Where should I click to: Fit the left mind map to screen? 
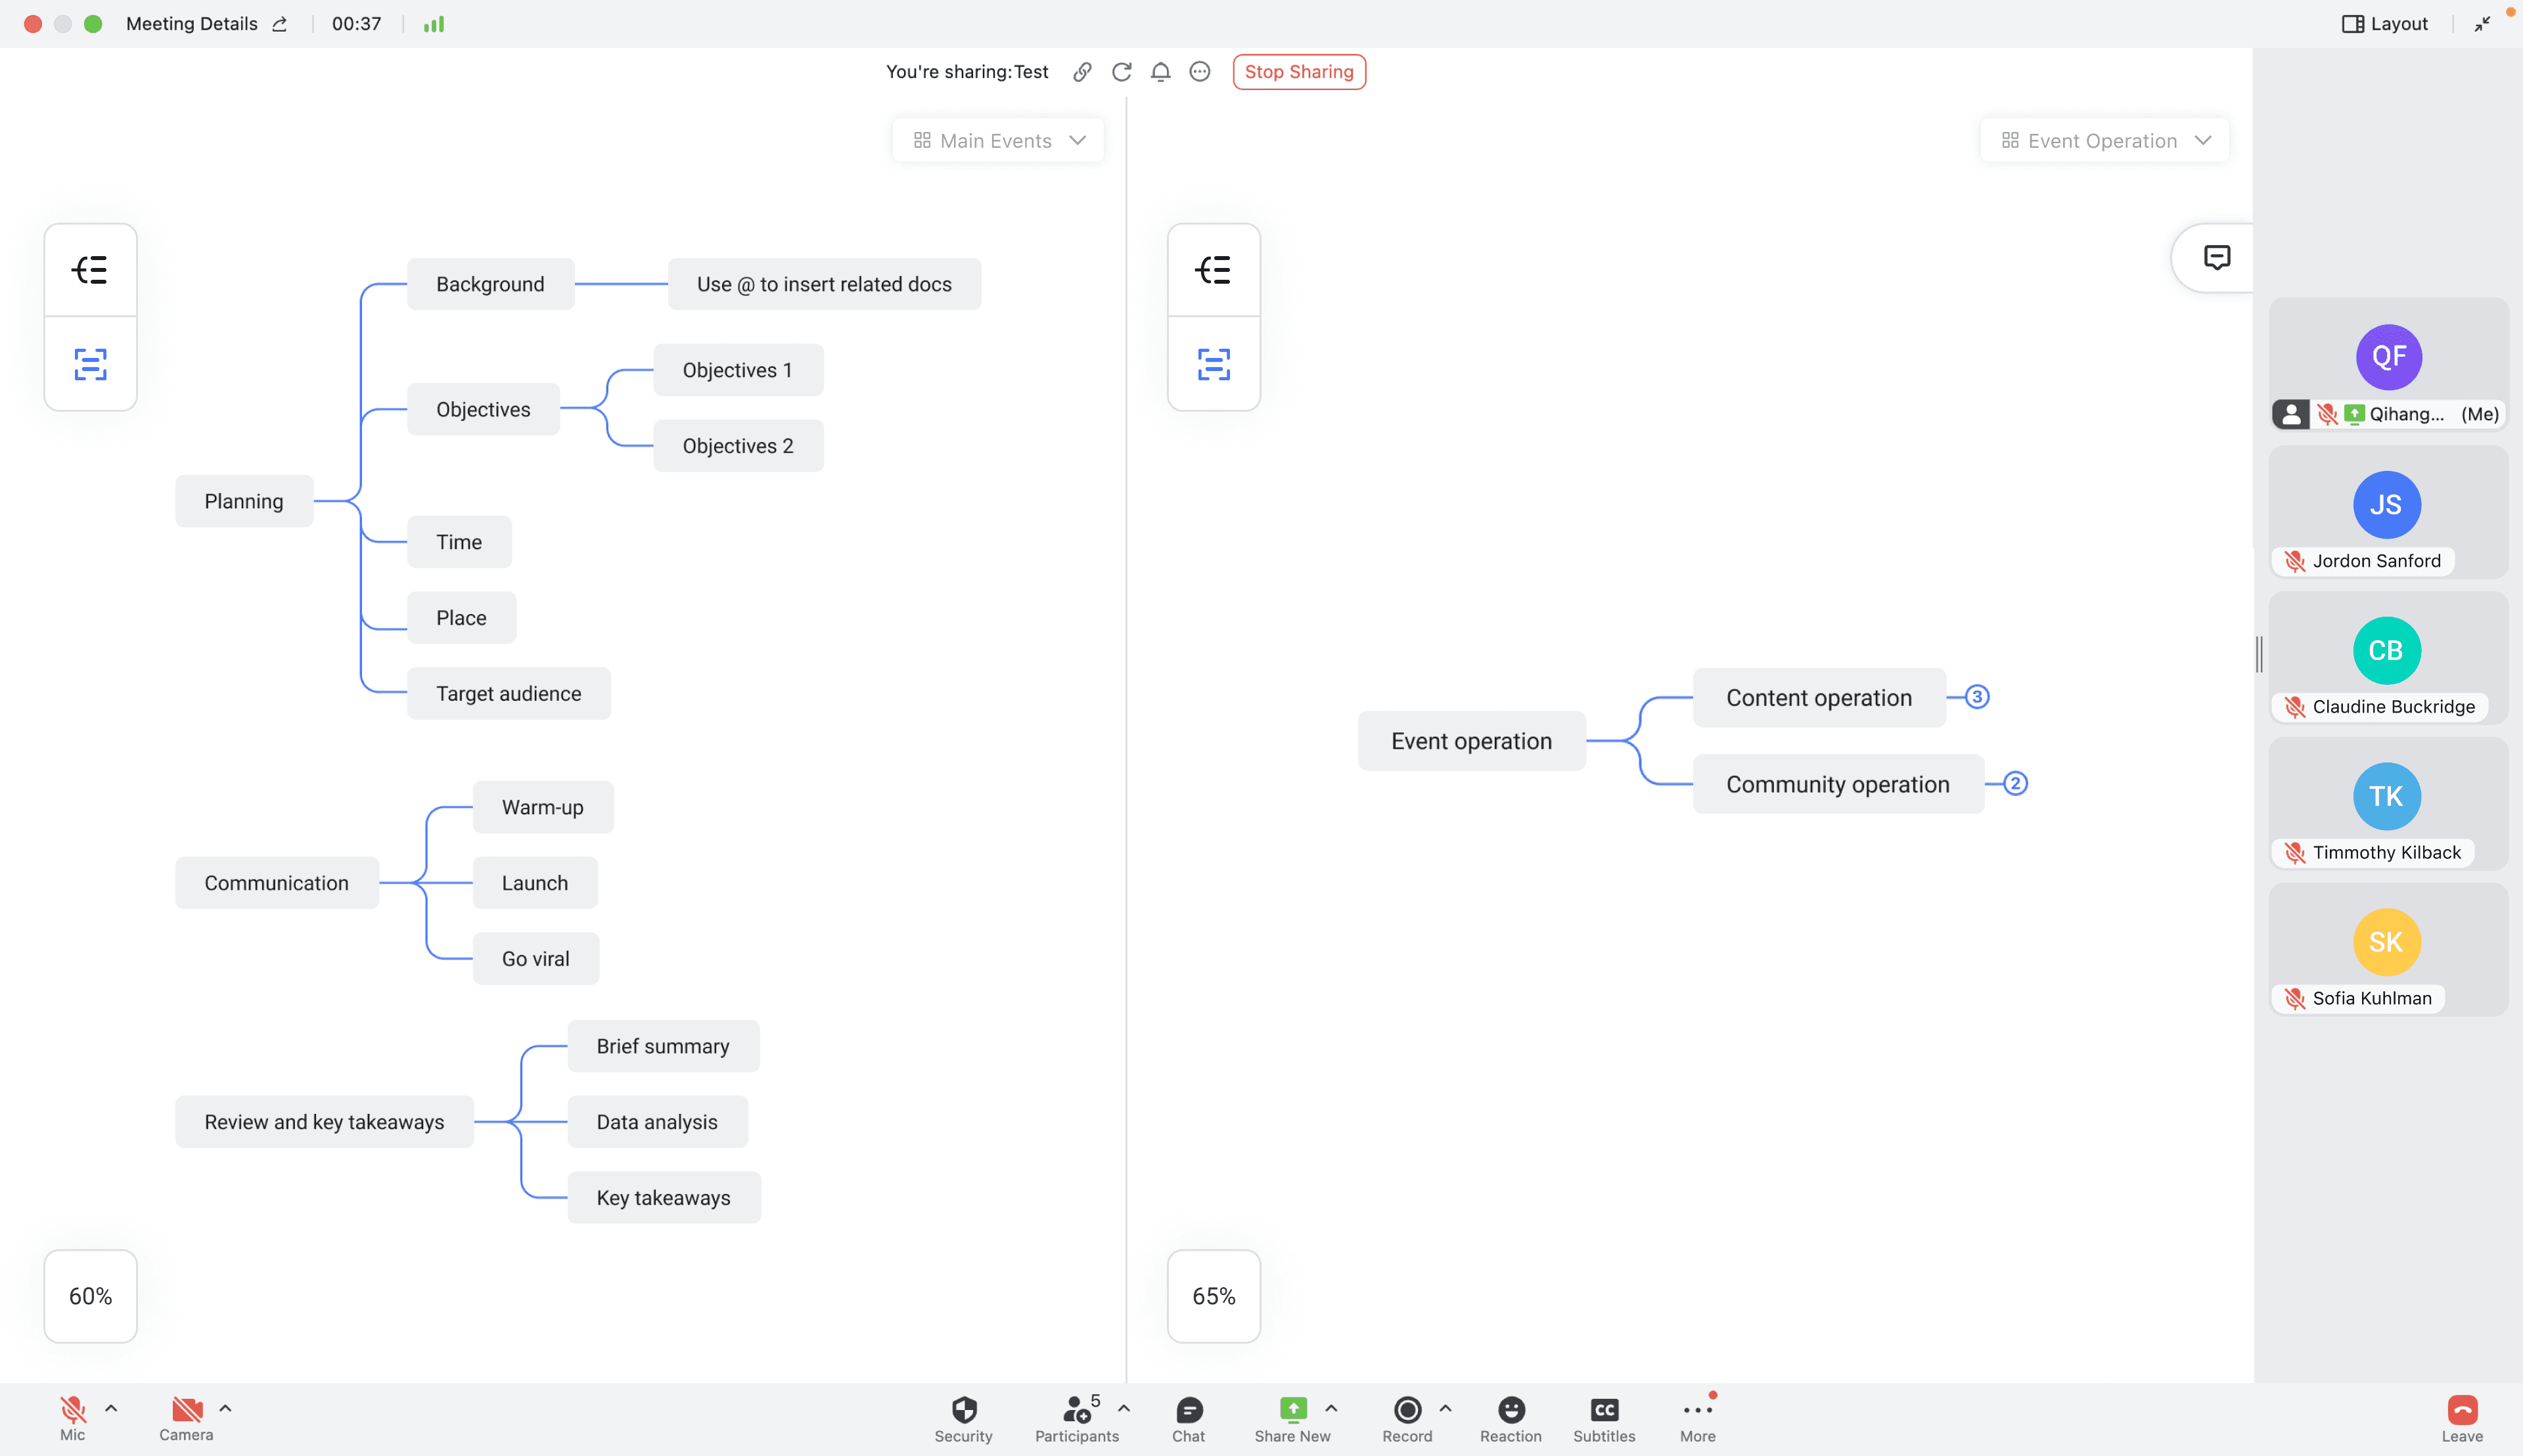click(x=90, y=365)
